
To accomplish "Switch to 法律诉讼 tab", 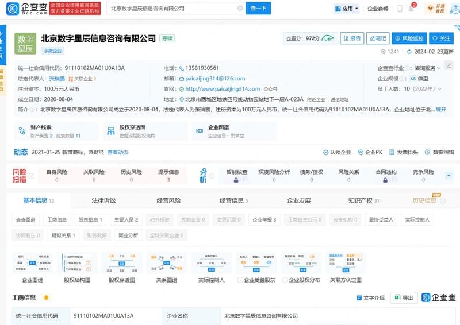I will [104, 200].
